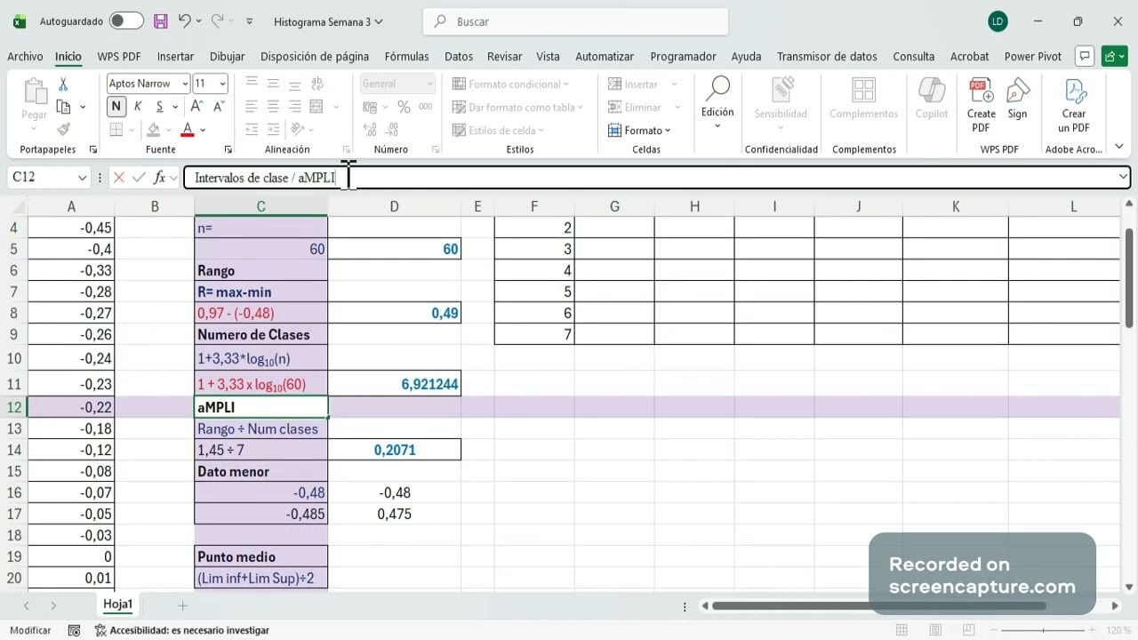Open the Fuente dialog launcher
Viewport: 1138px width, 640px height.
tap(228, 150)
